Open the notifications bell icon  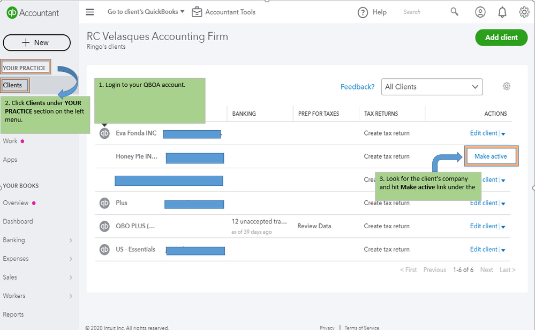point(502,12)
